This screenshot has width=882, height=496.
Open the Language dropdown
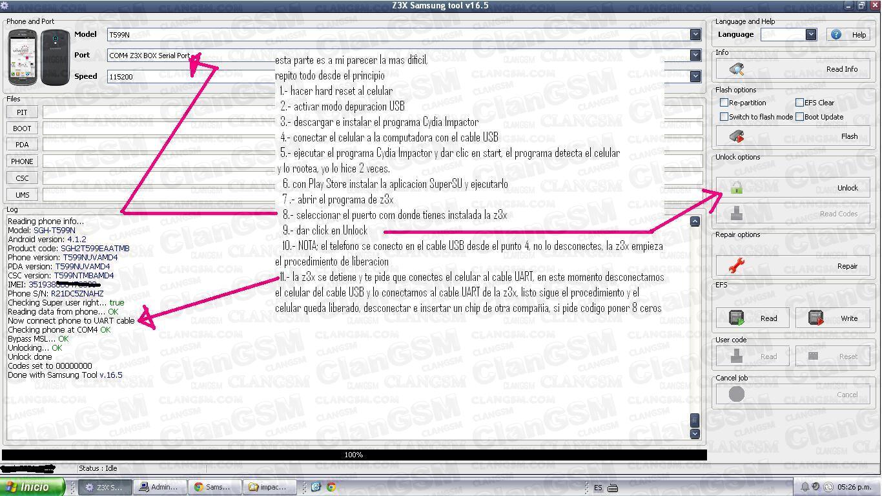point(811,35)
